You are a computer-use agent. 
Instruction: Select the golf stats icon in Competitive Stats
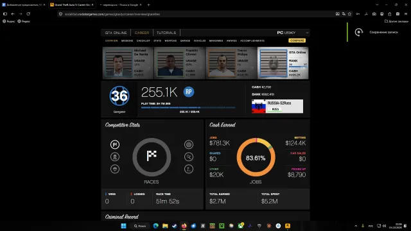pos(189,169)
